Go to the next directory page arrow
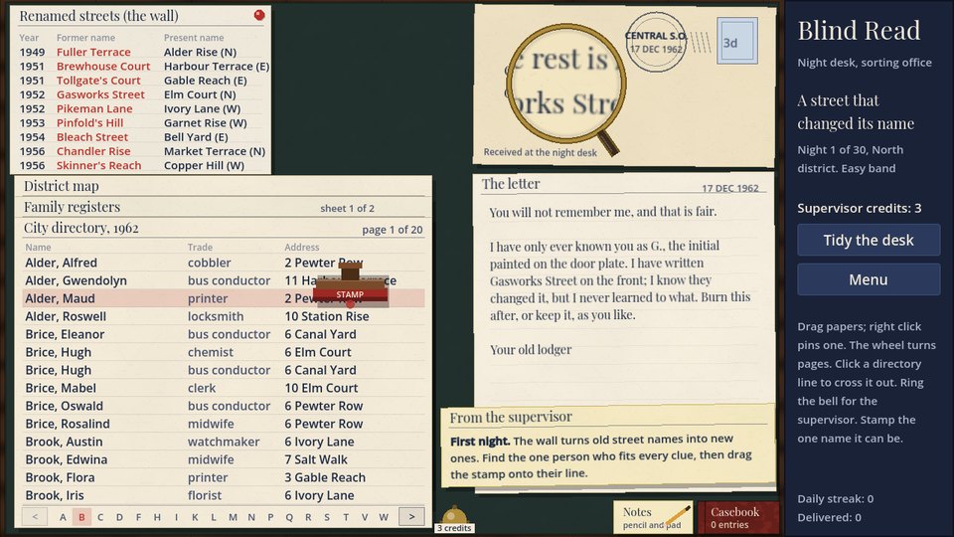954x537 pixels. tap(411, 516)
